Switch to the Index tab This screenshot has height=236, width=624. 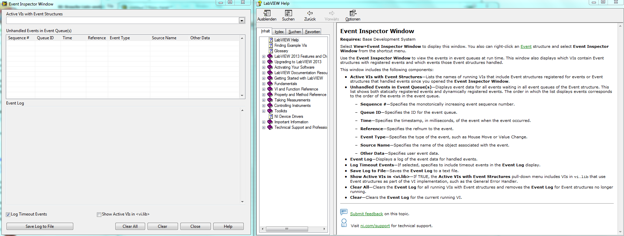(x=279, y=32)
